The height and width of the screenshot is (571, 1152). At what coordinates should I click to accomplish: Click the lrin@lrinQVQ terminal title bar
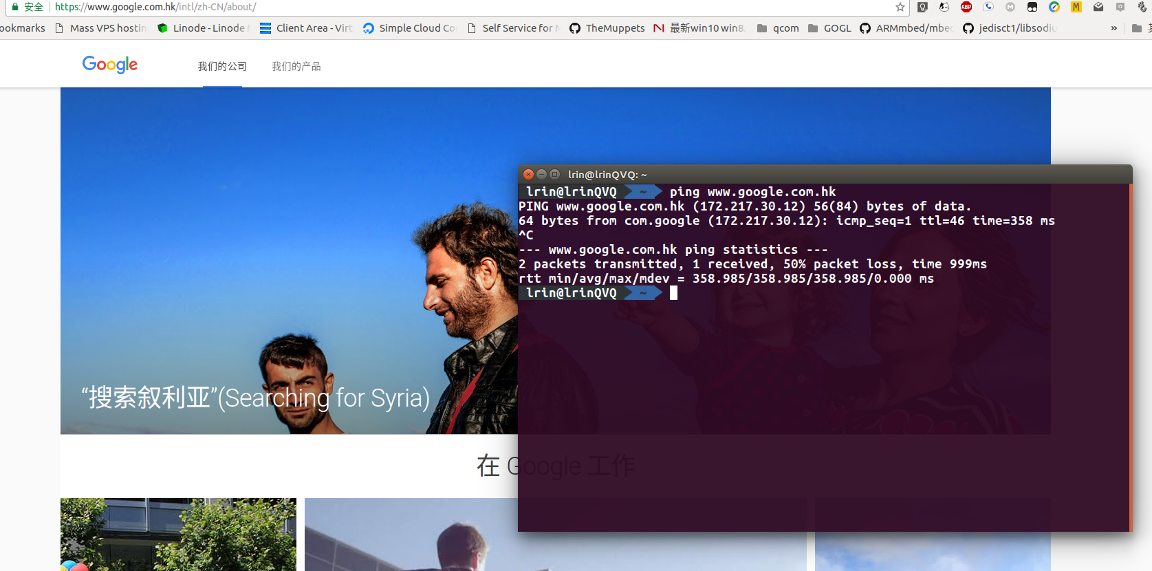[x=825, y=174]
